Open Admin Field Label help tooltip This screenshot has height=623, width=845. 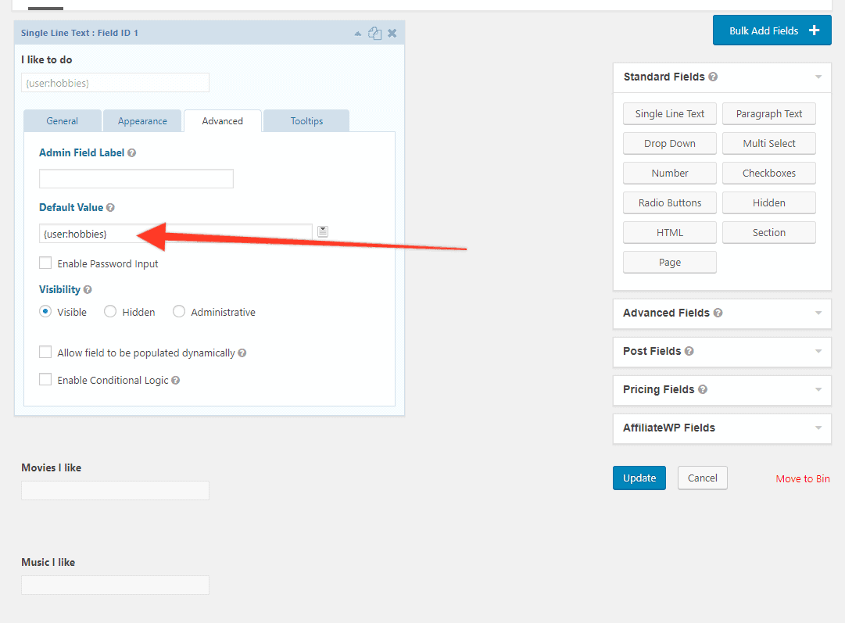pos(131,153)
